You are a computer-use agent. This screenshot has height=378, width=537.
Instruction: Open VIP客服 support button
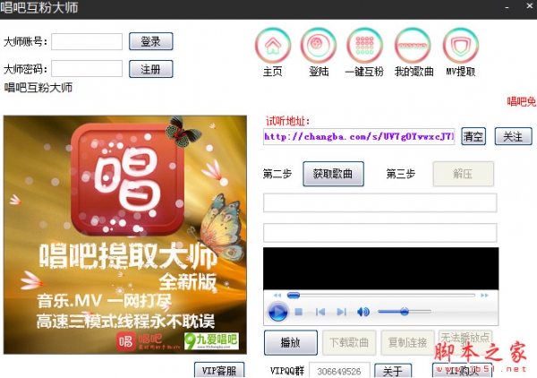219,370
